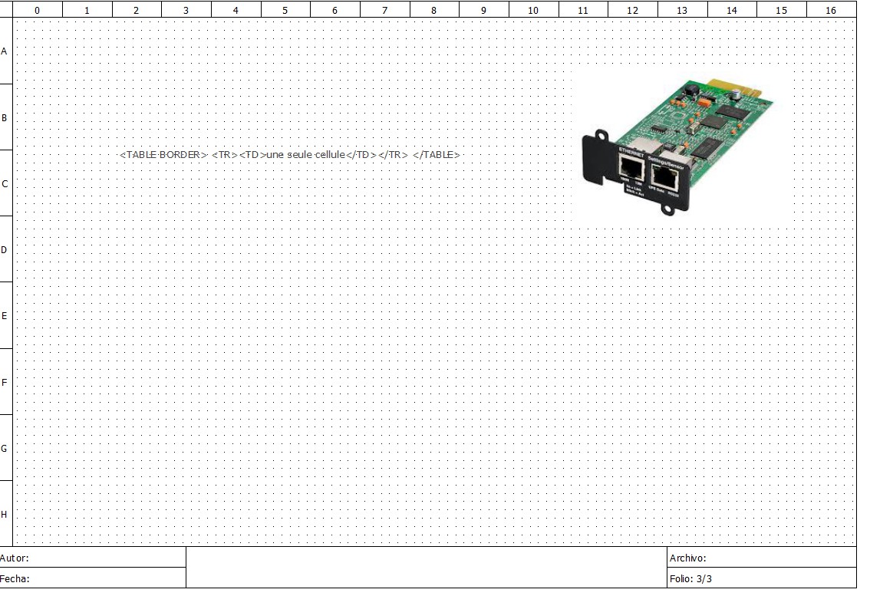Screen dimensions: 870x596
Task: Click column header 16
Action: 831,10
